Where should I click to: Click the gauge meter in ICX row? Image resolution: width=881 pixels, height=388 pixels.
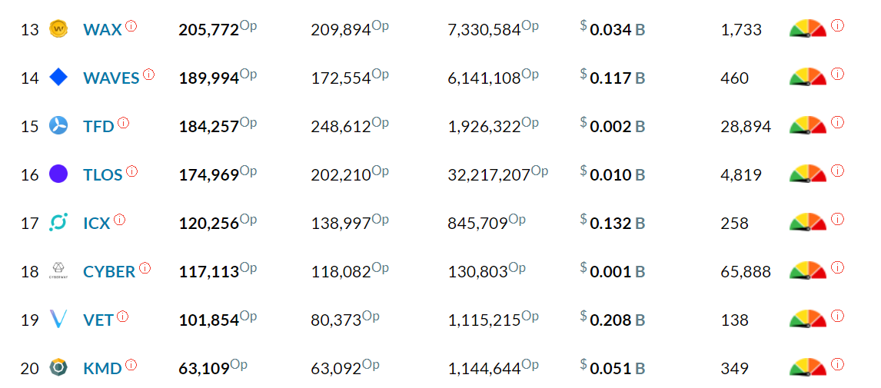(808, 222)
